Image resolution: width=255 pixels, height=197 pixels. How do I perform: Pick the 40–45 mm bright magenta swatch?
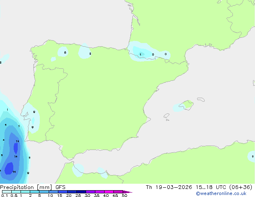click(109, 192)
